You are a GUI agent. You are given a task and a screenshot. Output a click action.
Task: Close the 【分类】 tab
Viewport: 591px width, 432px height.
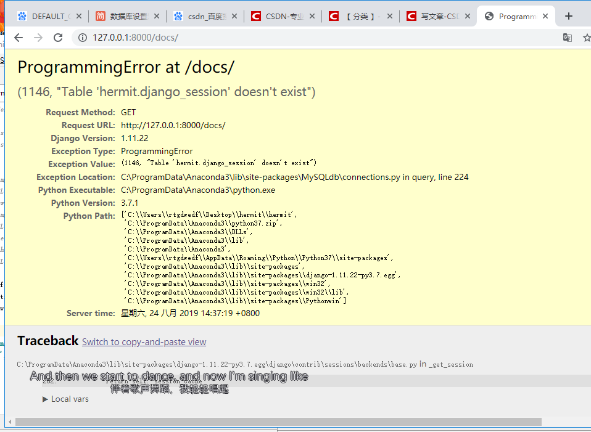[x=390, y=16]
